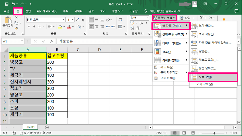Open the 조건부 서식 dropdown
The image size is (242, 136).
pyautogui.click(x=165, y=18)
